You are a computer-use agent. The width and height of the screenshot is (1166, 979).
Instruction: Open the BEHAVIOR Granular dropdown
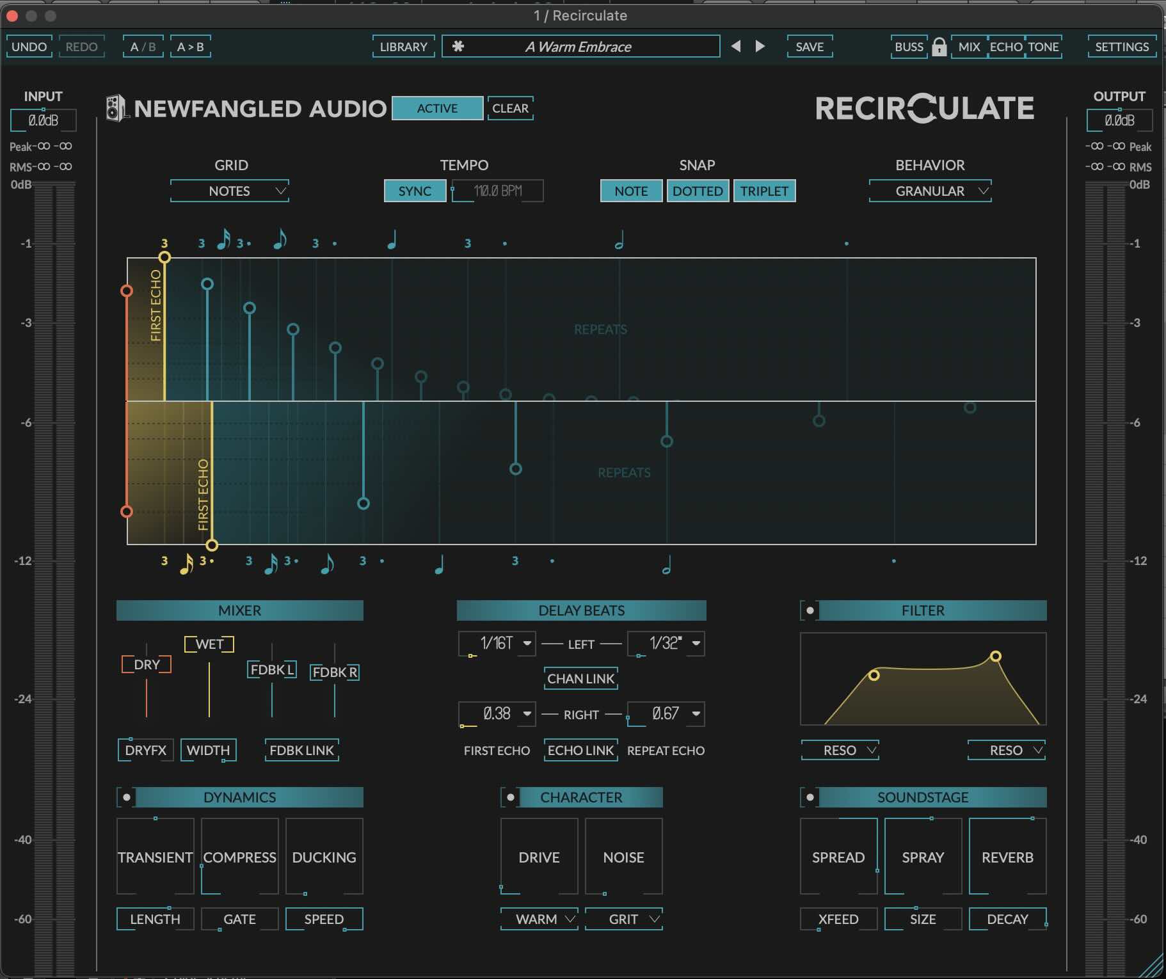tap(930, 191)
